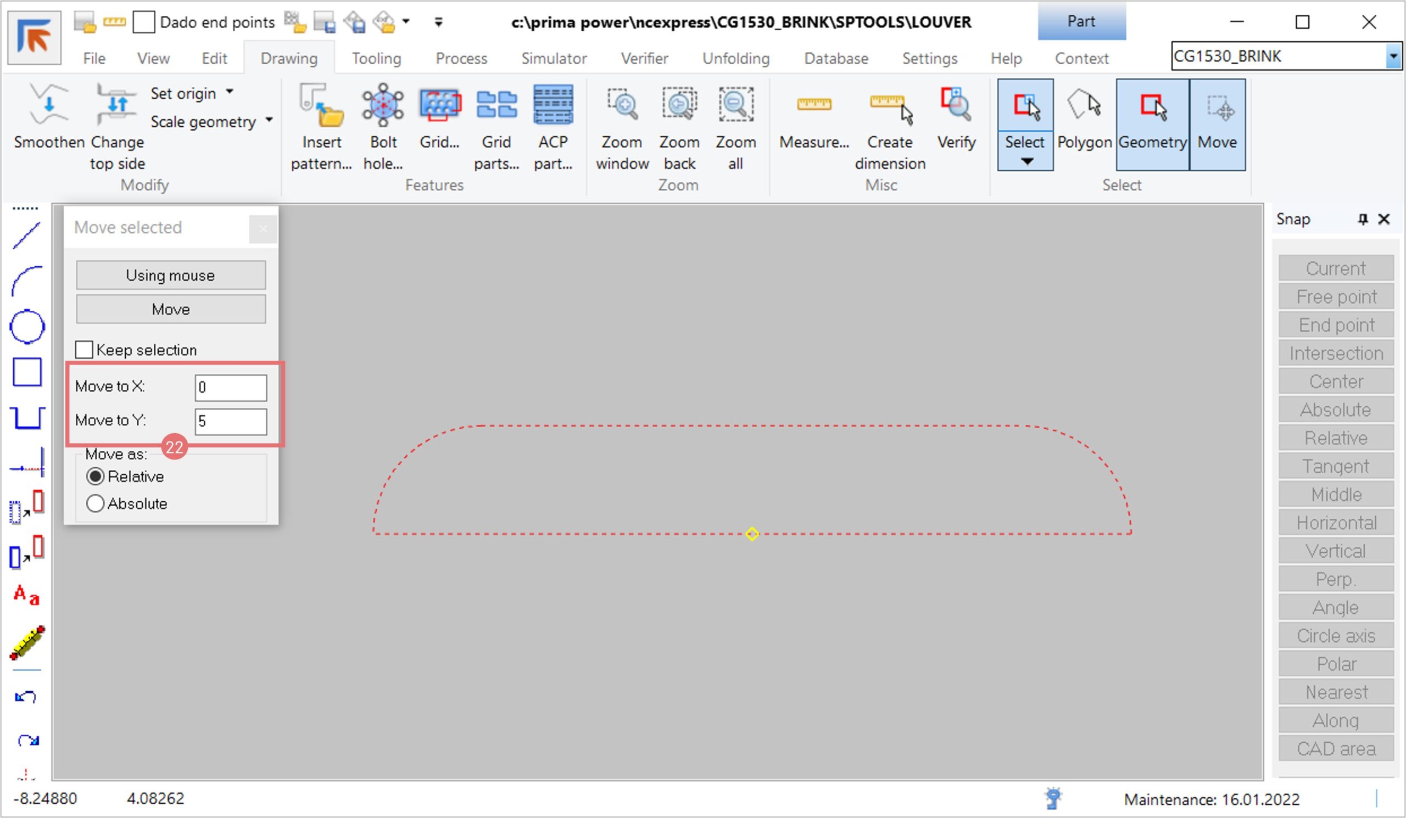The image size is (1406, 818).
Task: Select the rectangle drawing tool
Action: pyautogui.click(x=27, y=372)
